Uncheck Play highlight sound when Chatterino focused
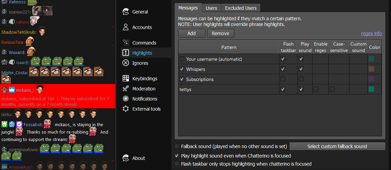This screenshot has height=170, width=391. tap(177, 156)
